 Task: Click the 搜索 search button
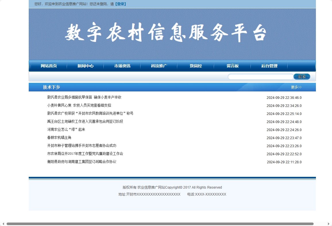302,76
